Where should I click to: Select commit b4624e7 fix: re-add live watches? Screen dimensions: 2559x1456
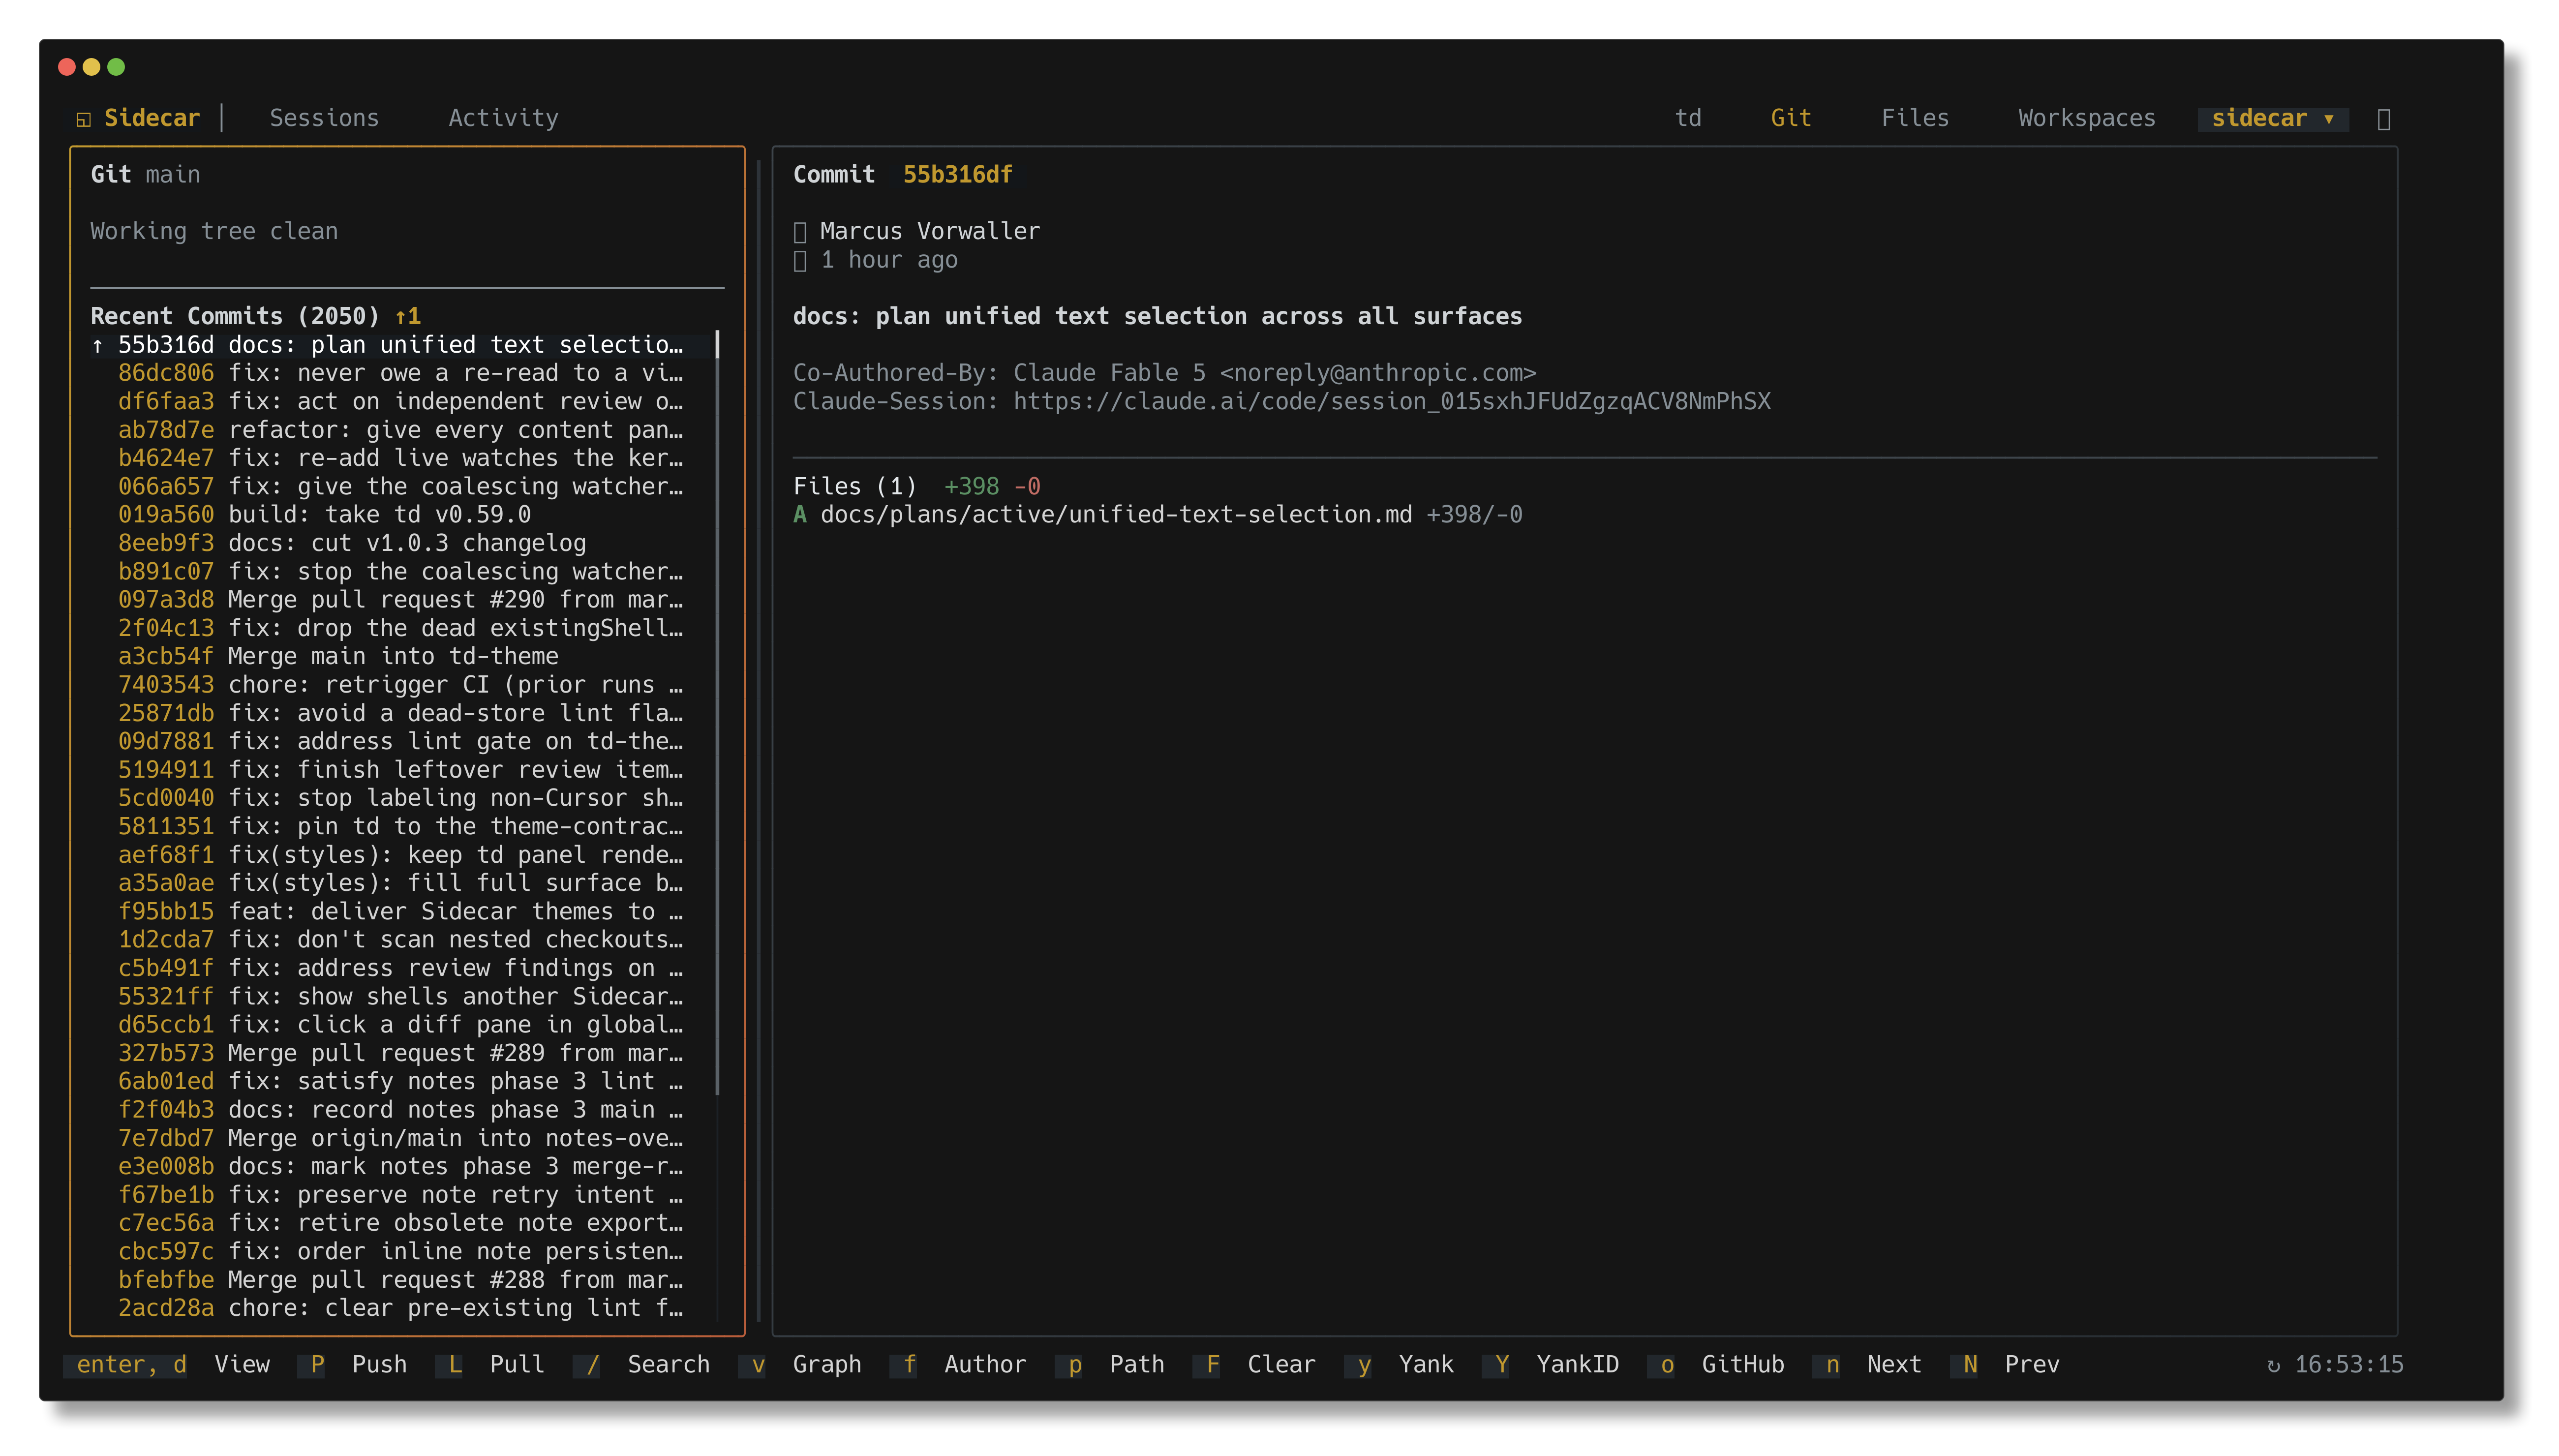tap(400, 458)
